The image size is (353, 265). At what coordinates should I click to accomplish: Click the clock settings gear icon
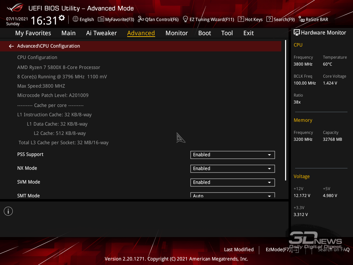[x=62, y=18]
